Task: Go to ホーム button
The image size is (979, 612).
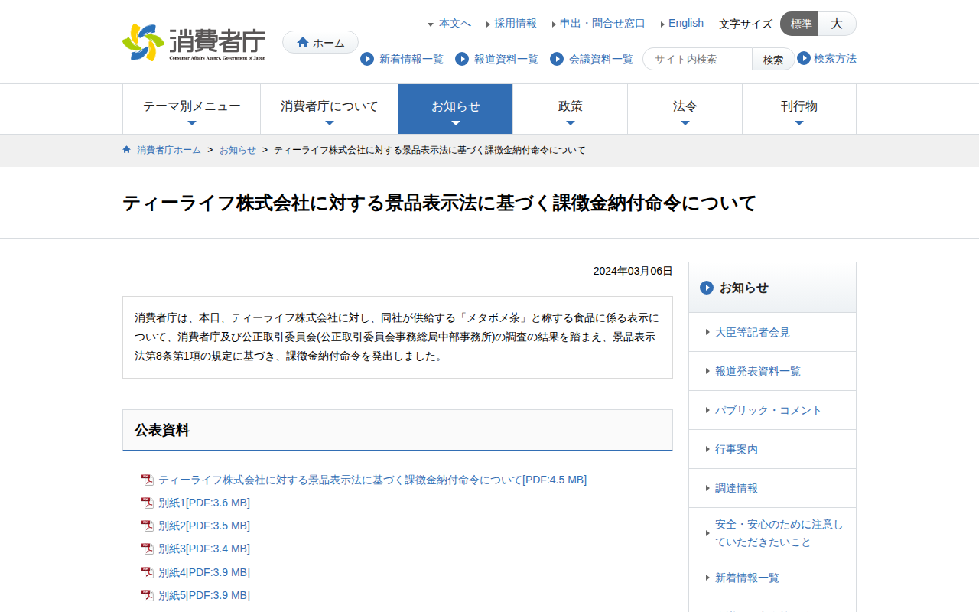Action: click(x=320, y=43)
